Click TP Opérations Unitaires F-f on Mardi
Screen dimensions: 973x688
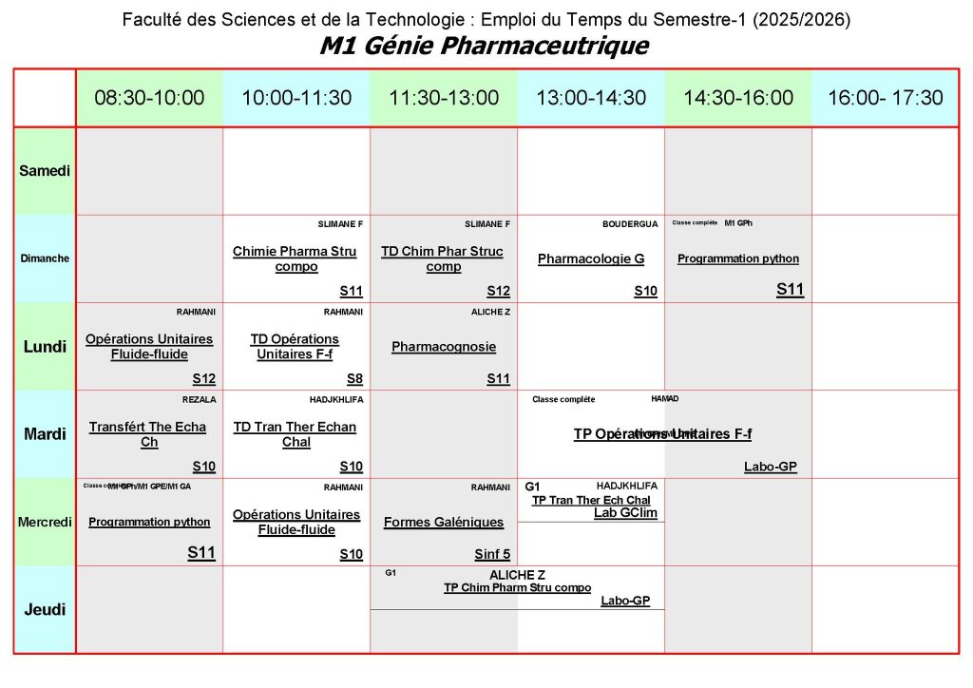(662, 434)
